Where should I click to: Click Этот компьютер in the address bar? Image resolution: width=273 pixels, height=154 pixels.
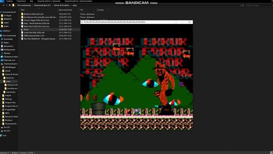click(x=24, y=6)
